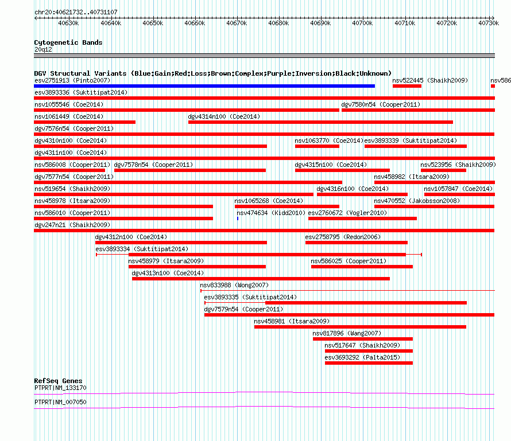This screenshot has height=441, width=511.
Task: Open the dgv7578n54 (Cooper2011) variant
Action: (190, 170)
